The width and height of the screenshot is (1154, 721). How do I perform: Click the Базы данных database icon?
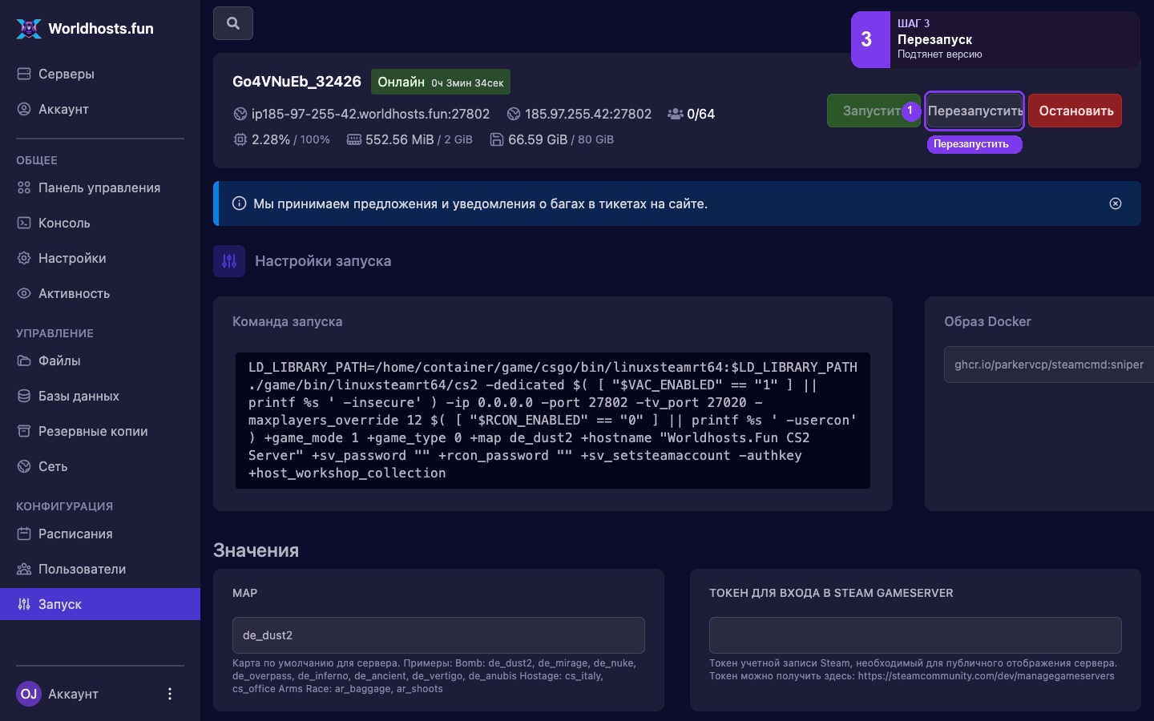[x=24, y=396]
